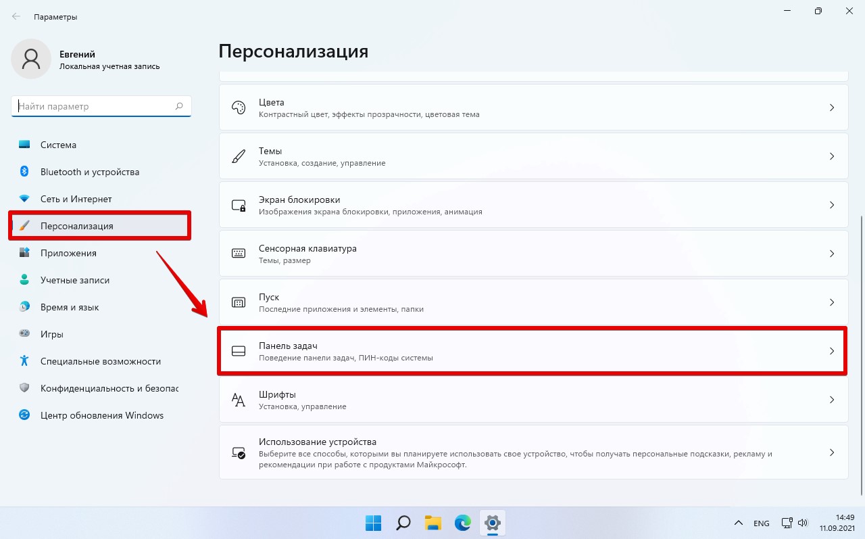The image size is (865, 539).
Task: Open Специальные возможности section
Action: pyautogui.click(x=101, y=361)
